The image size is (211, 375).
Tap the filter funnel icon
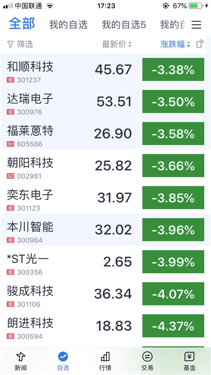(x=10, y=44)
